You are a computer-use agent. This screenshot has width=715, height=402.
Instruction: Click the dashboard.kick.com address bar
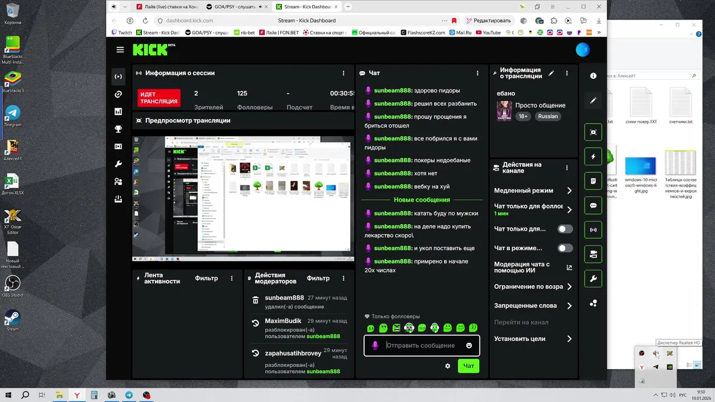click(x=307, y=20)
